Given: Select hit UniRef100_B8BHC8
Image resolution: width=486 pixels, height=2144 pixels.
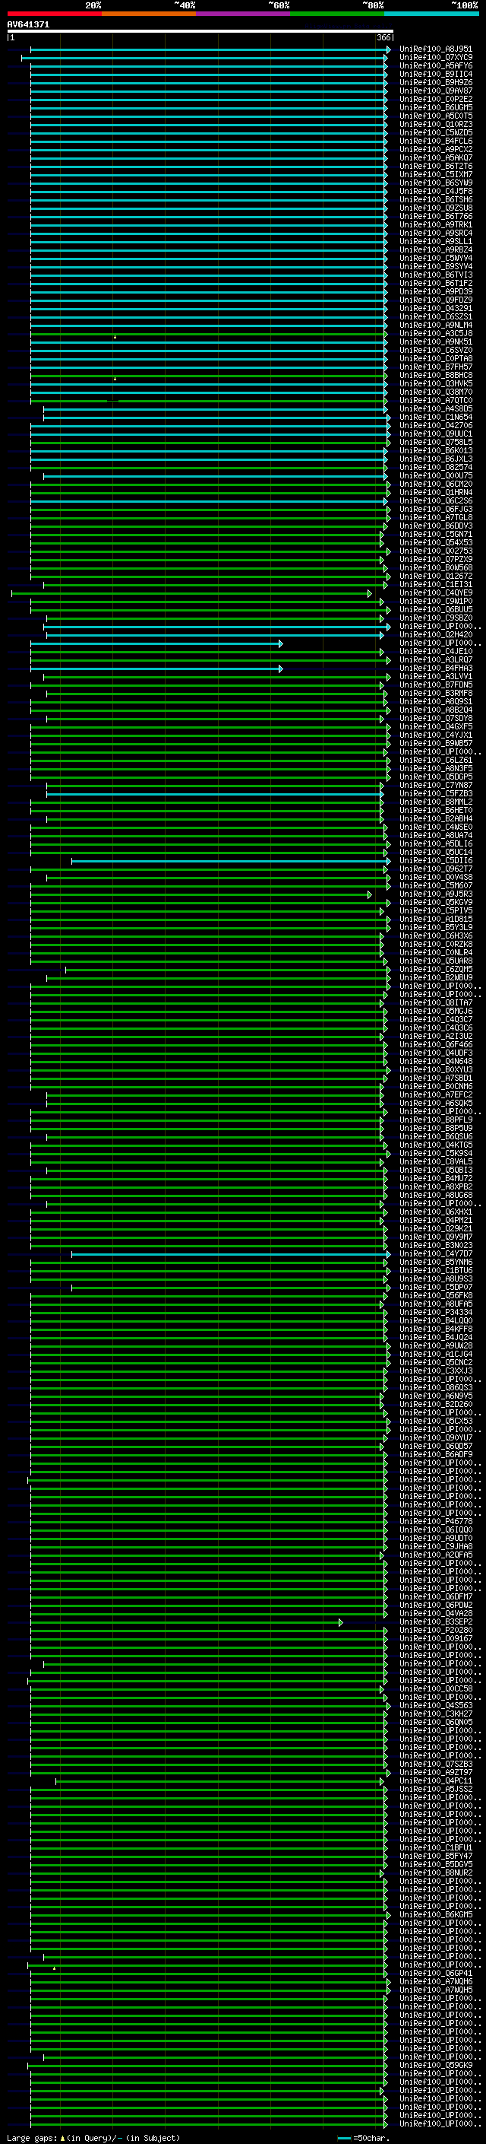Looking at the screenshot, I should (436, 376).
